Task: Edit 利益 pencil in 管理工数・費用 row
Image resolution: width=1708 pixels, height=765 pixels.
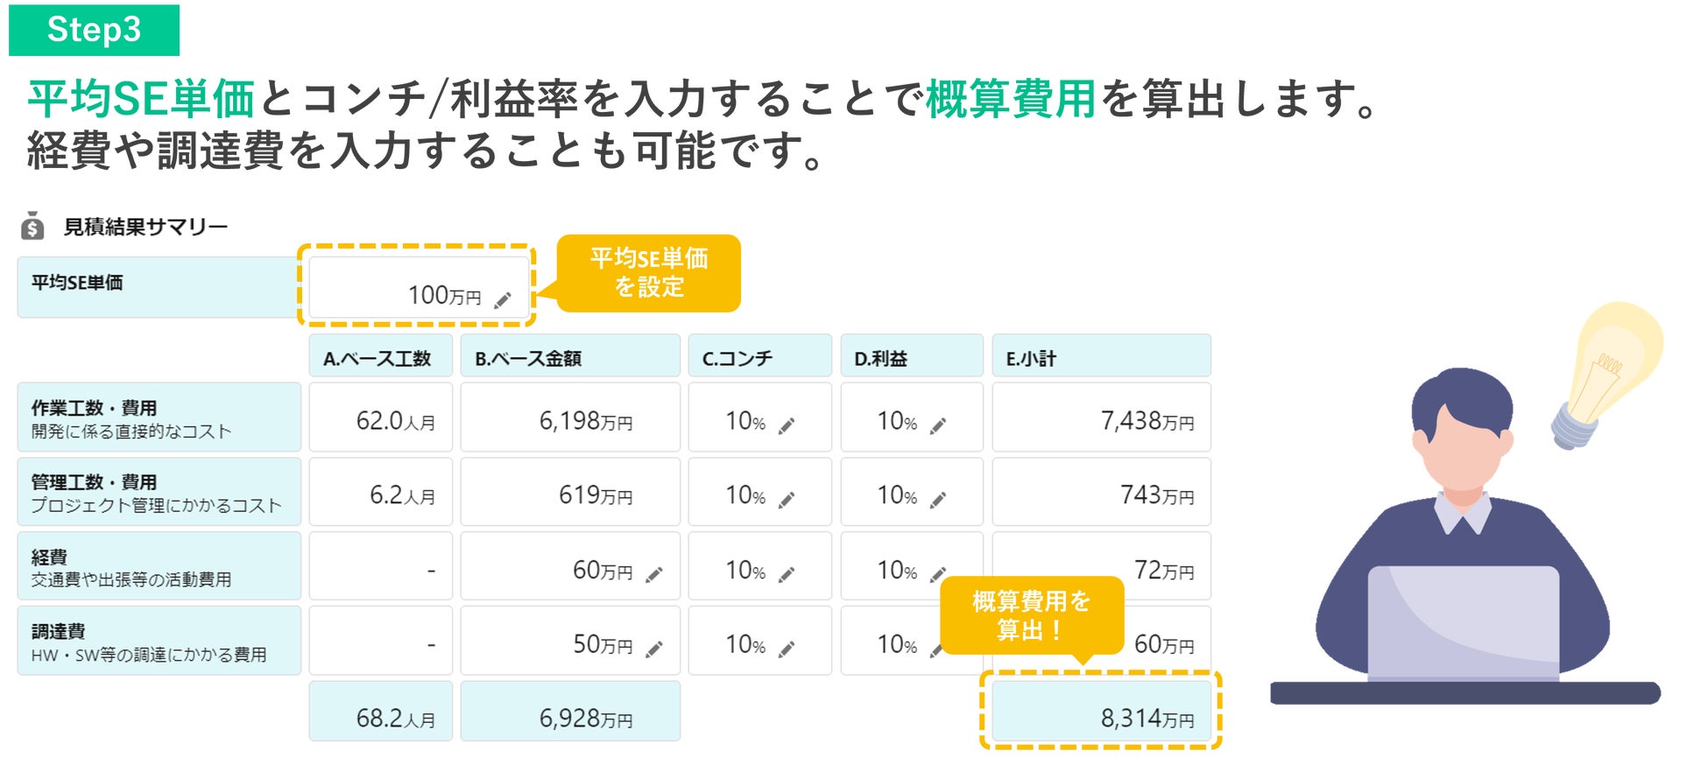Action: tap(938, 500)
